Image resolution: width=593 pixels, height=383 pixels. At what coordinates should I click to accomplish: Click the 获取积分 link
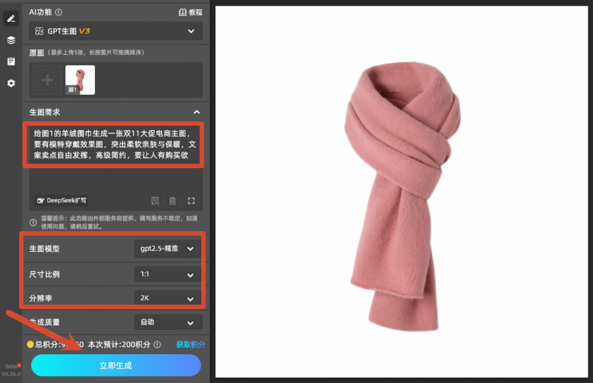coord(191,344)
